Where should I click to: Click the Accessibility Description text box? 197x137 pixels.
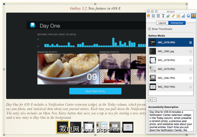(x=171, y=121)
